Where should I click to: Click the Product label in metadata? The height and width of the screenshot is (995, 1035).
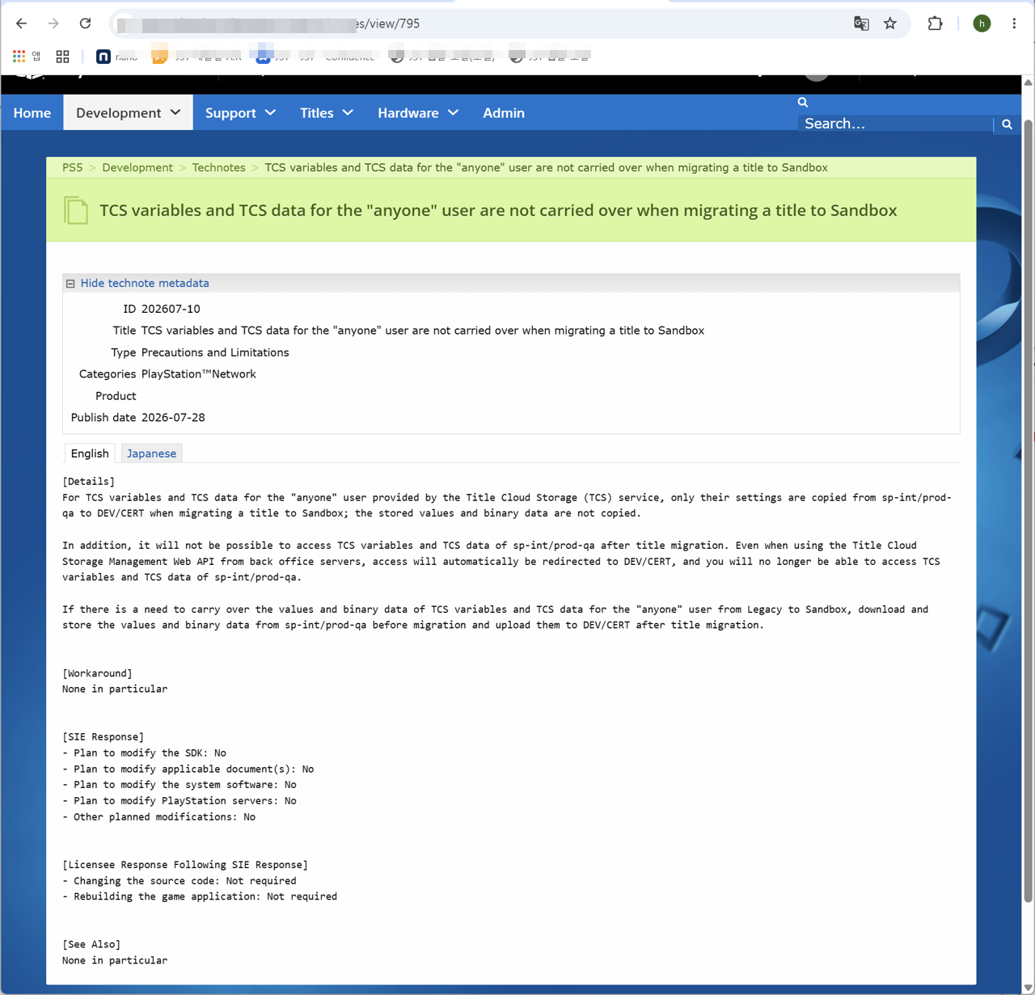point(116,396)
